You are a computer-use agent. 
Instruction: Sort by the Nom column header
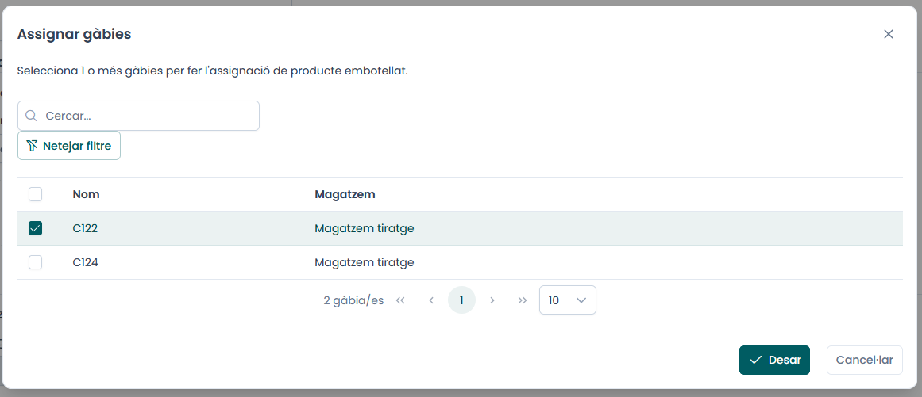[86, 194]
